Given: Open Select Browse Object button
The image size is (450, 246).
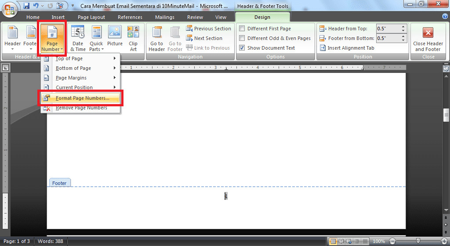Looking at the screenshot, I should [x=446, y=225].
